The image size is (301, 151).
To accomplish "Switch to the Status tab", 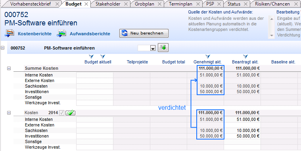I will [234, 4].
